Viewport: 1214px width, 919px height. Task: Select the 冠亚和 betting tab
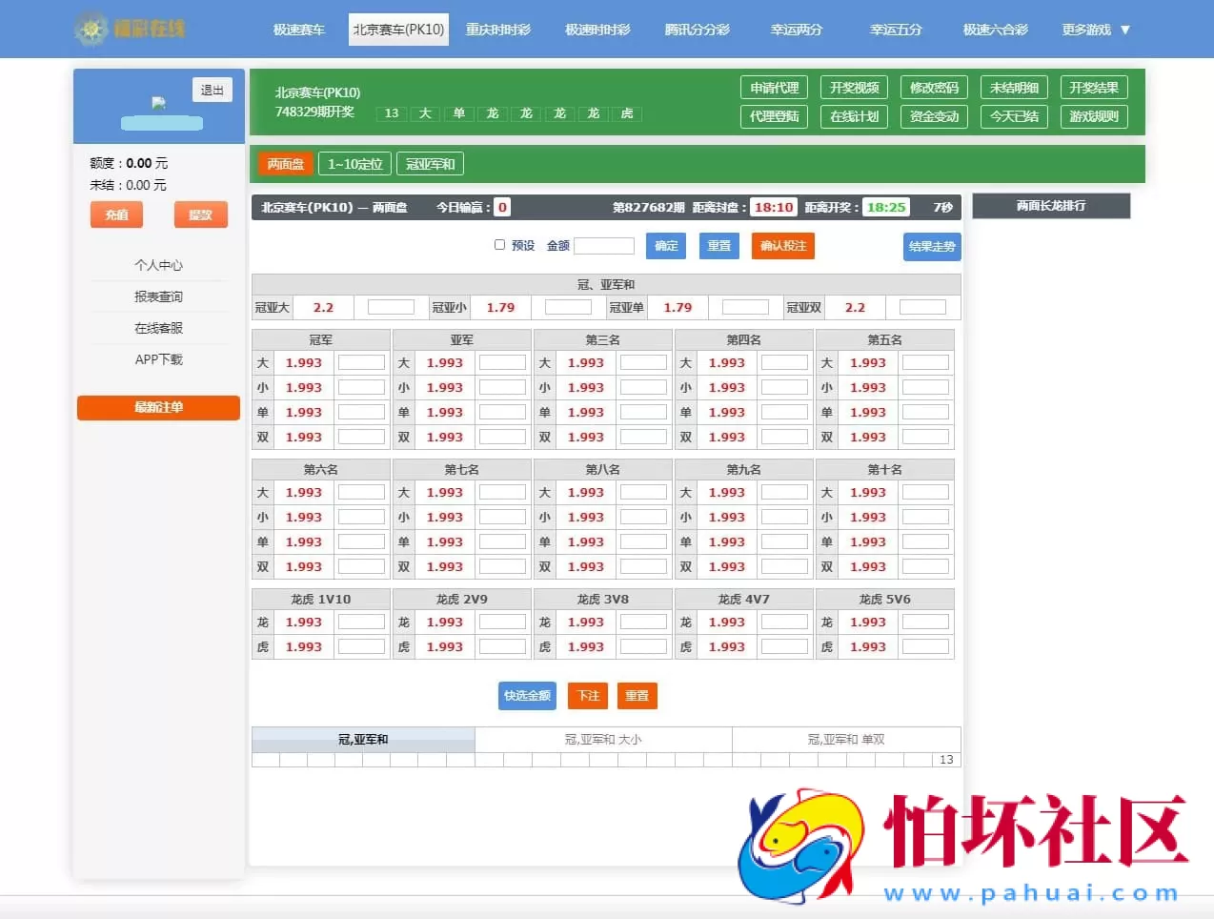430,163
